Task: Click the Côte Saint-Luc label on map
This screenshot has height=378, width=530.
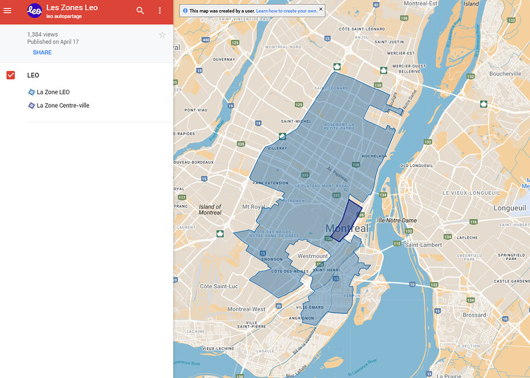Action: tap(219, 286)
